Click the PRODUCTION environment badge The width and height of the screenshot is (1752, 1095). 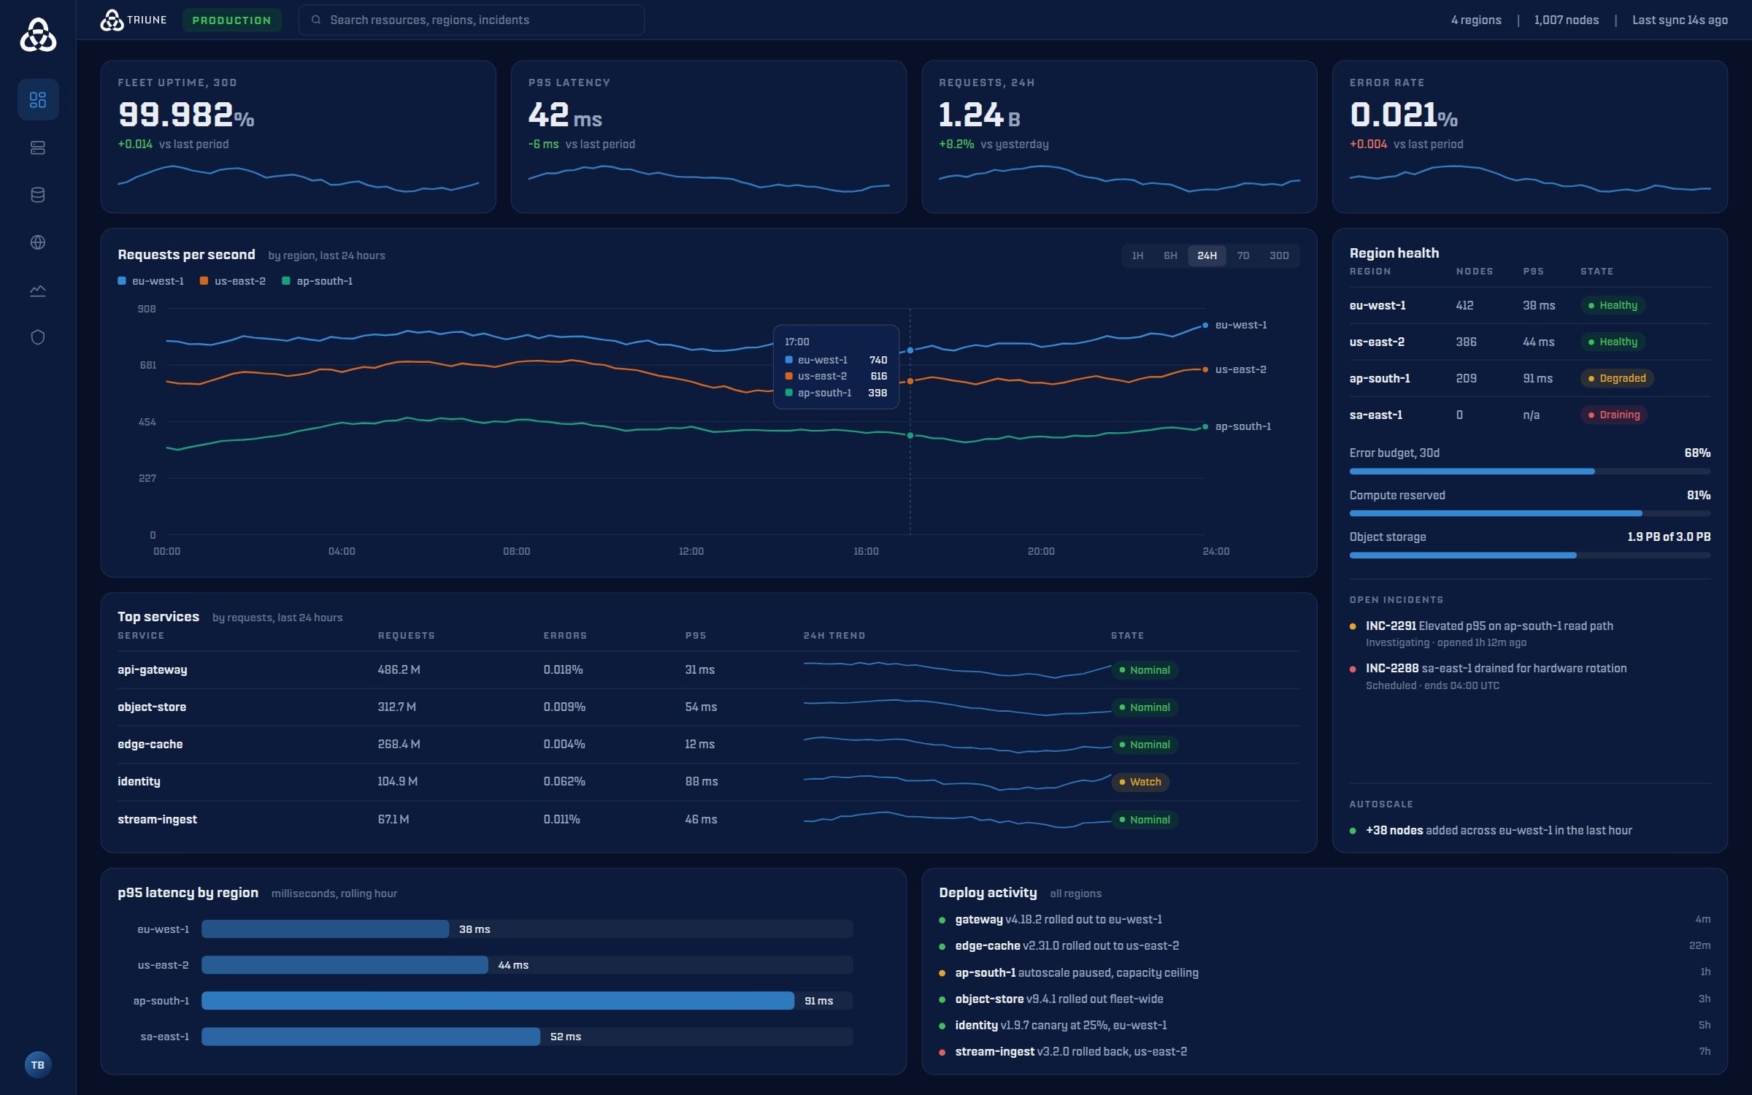coord(231,20)
